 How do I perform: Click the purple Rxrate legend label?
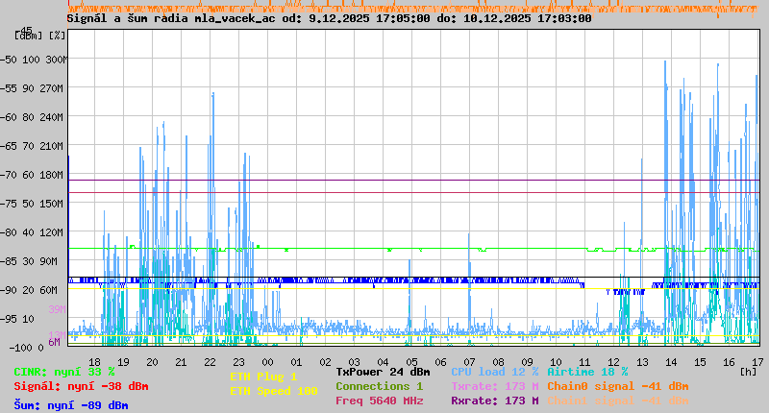coord(494,401)
